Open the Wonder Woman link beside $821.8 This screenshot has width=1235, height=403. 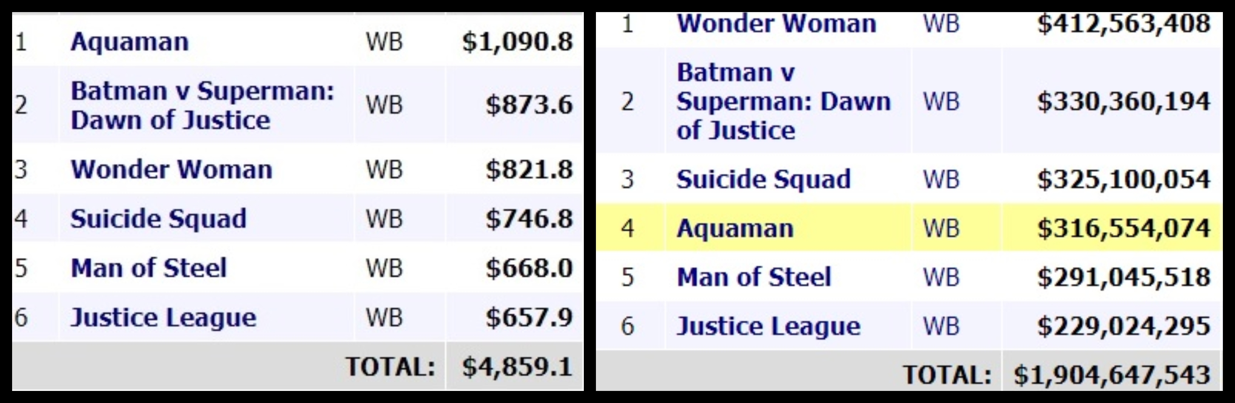click(171, 170)
